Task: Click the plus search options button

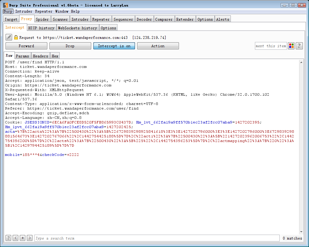Action: point(23,238)
